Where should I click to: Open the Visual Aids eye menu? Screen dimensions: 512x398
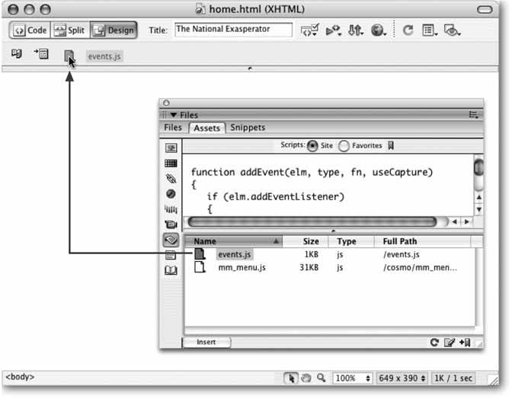(452, 30)
